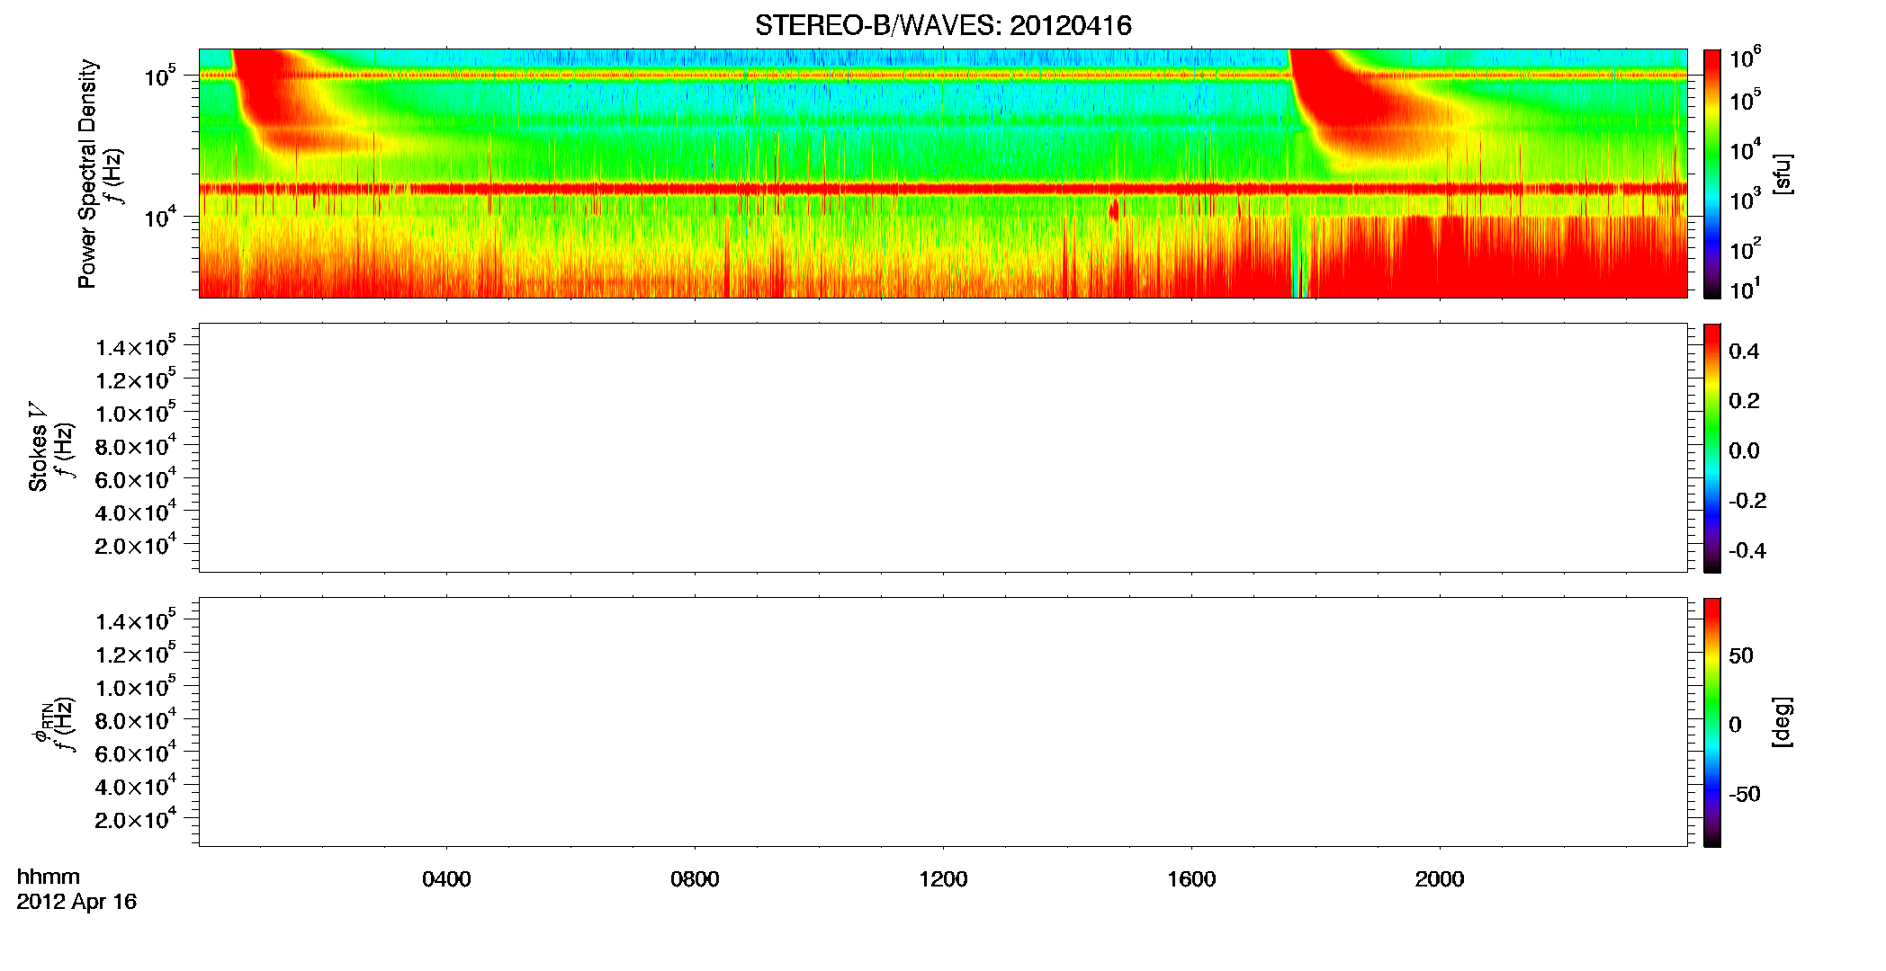Click the -50 tick label on angle colorbar

pyautogui.click(x=1745, y=794)
